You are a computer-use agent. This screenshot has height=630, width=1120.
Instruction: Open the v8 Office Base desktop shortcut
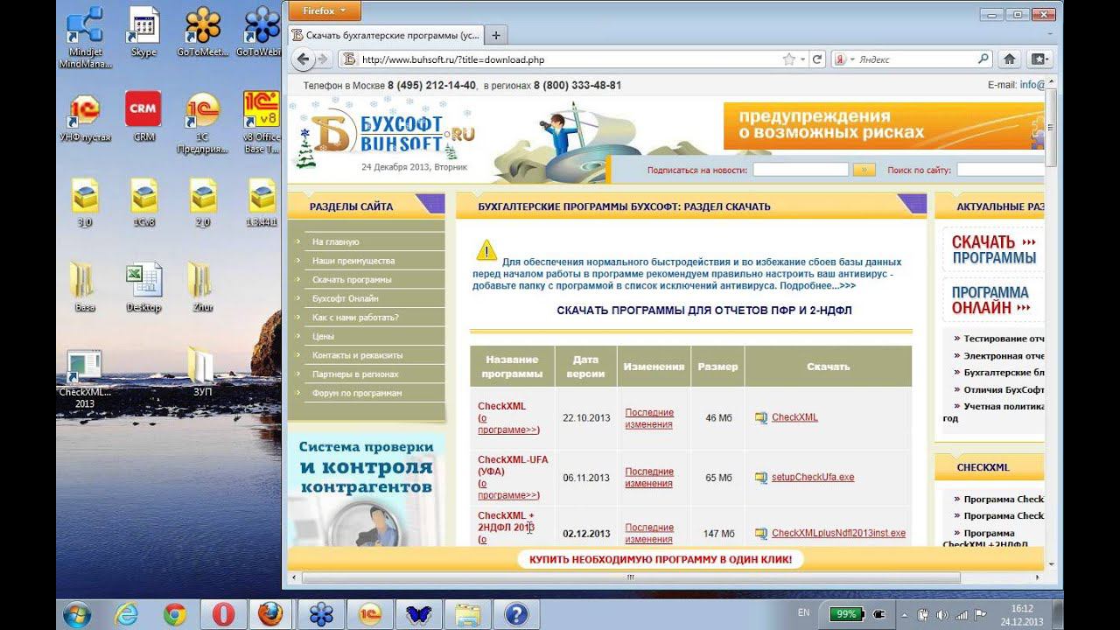click(262, 121)
